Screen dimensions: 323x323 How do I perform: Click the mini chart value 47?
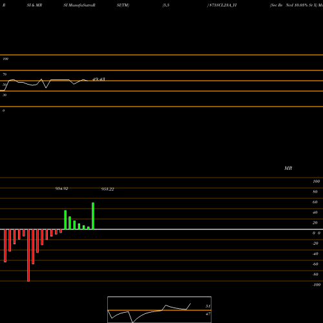(208, 314)
